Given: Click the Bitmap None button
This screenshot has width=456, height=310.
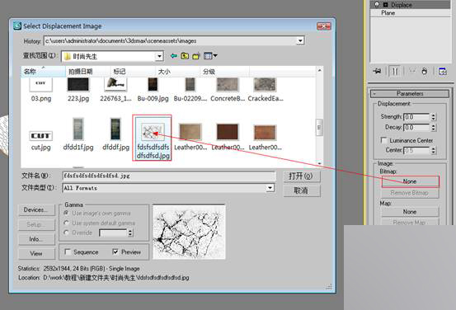Looking at the screenshot, I should coord(410,181).
